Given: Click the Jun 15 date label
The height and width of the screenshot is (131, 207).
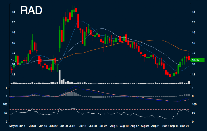Looking at the screenshot, I should (x=43, y=126).
